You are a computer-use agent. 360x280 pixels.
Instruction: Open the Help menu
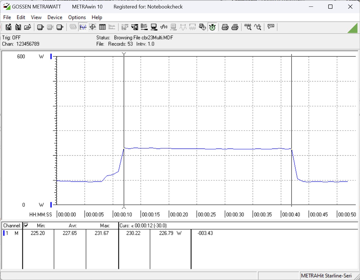click(x=97, y=17)
